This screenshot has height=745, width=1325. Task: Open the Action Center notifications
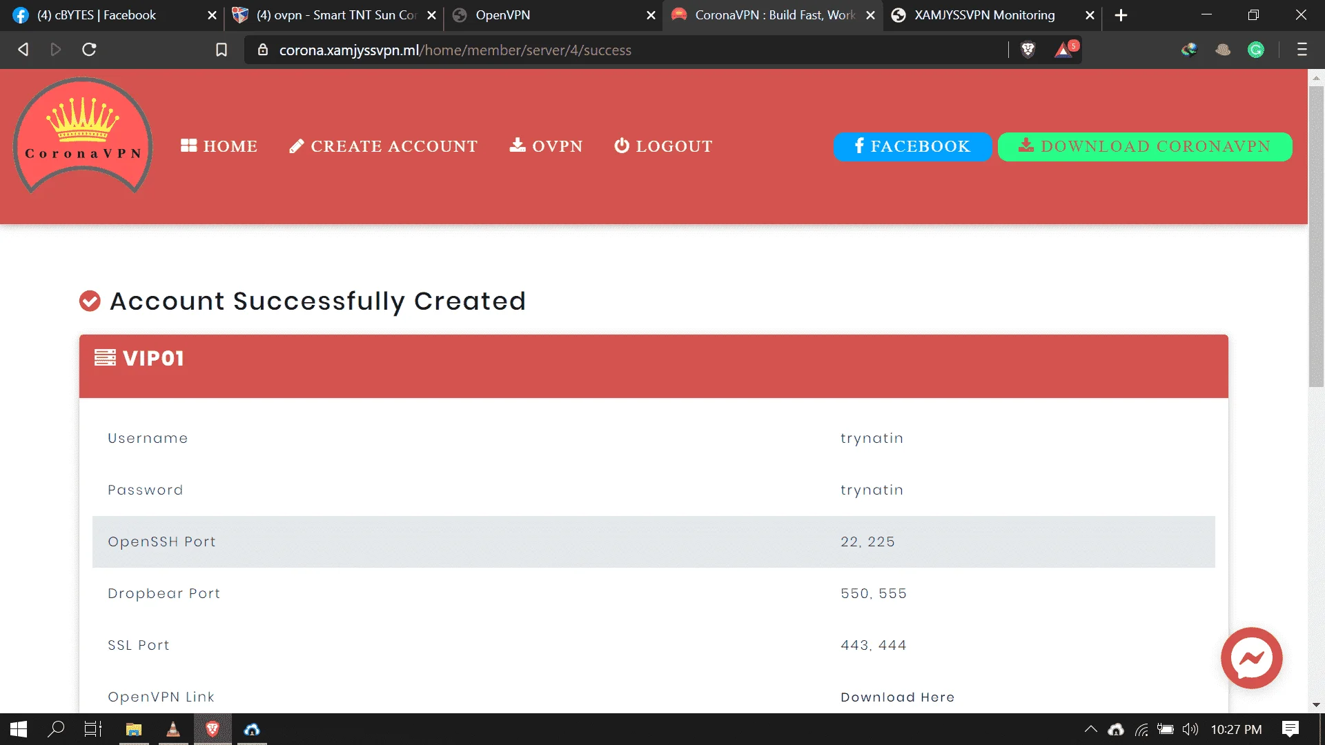1290,729
